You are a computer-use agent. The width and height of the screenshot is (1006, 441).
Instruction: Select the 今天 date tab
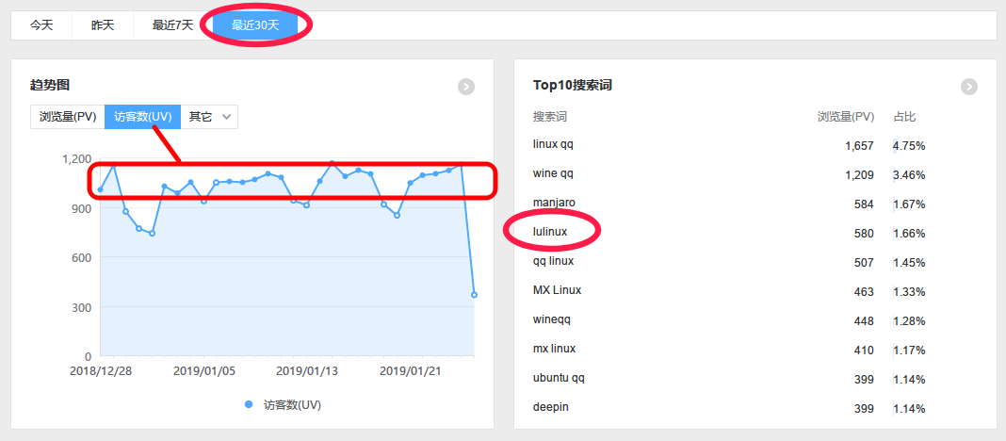pos(41,25)
